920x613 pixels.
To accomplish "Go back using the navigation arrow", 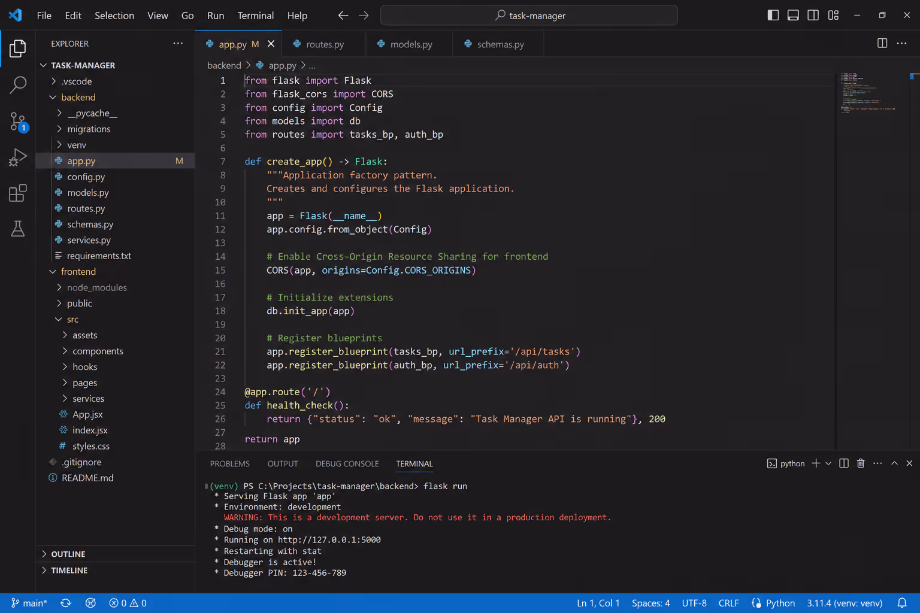I will [343, 16].
